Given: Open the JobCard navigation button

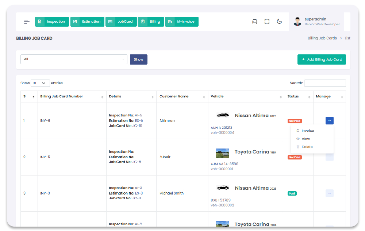Looking at the screenshot, I should point(121,22).
